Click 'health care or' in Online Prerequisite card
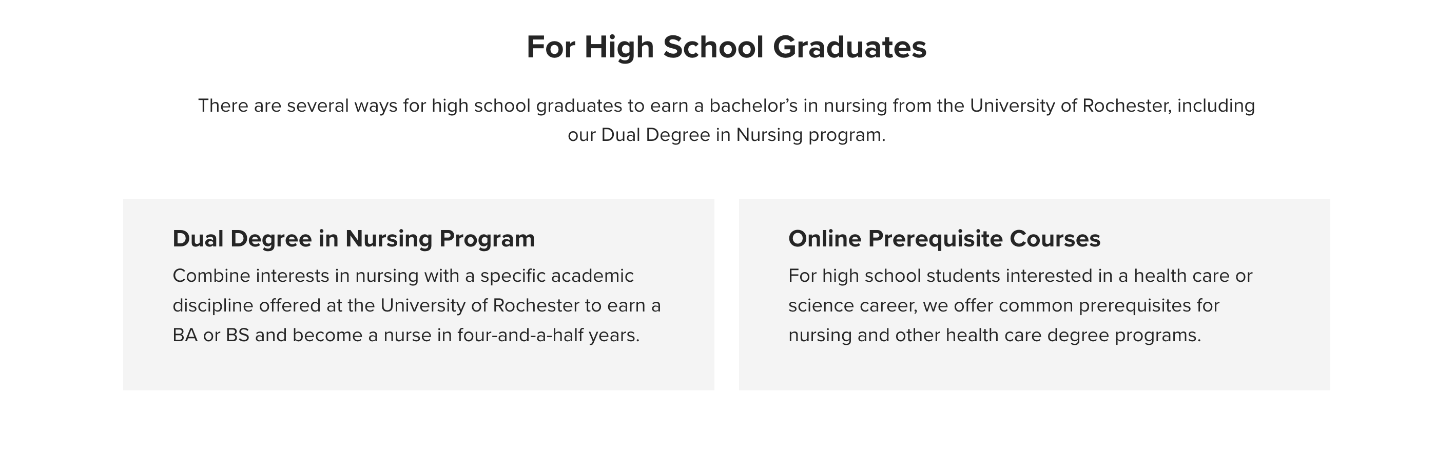 pos(1193,276)
